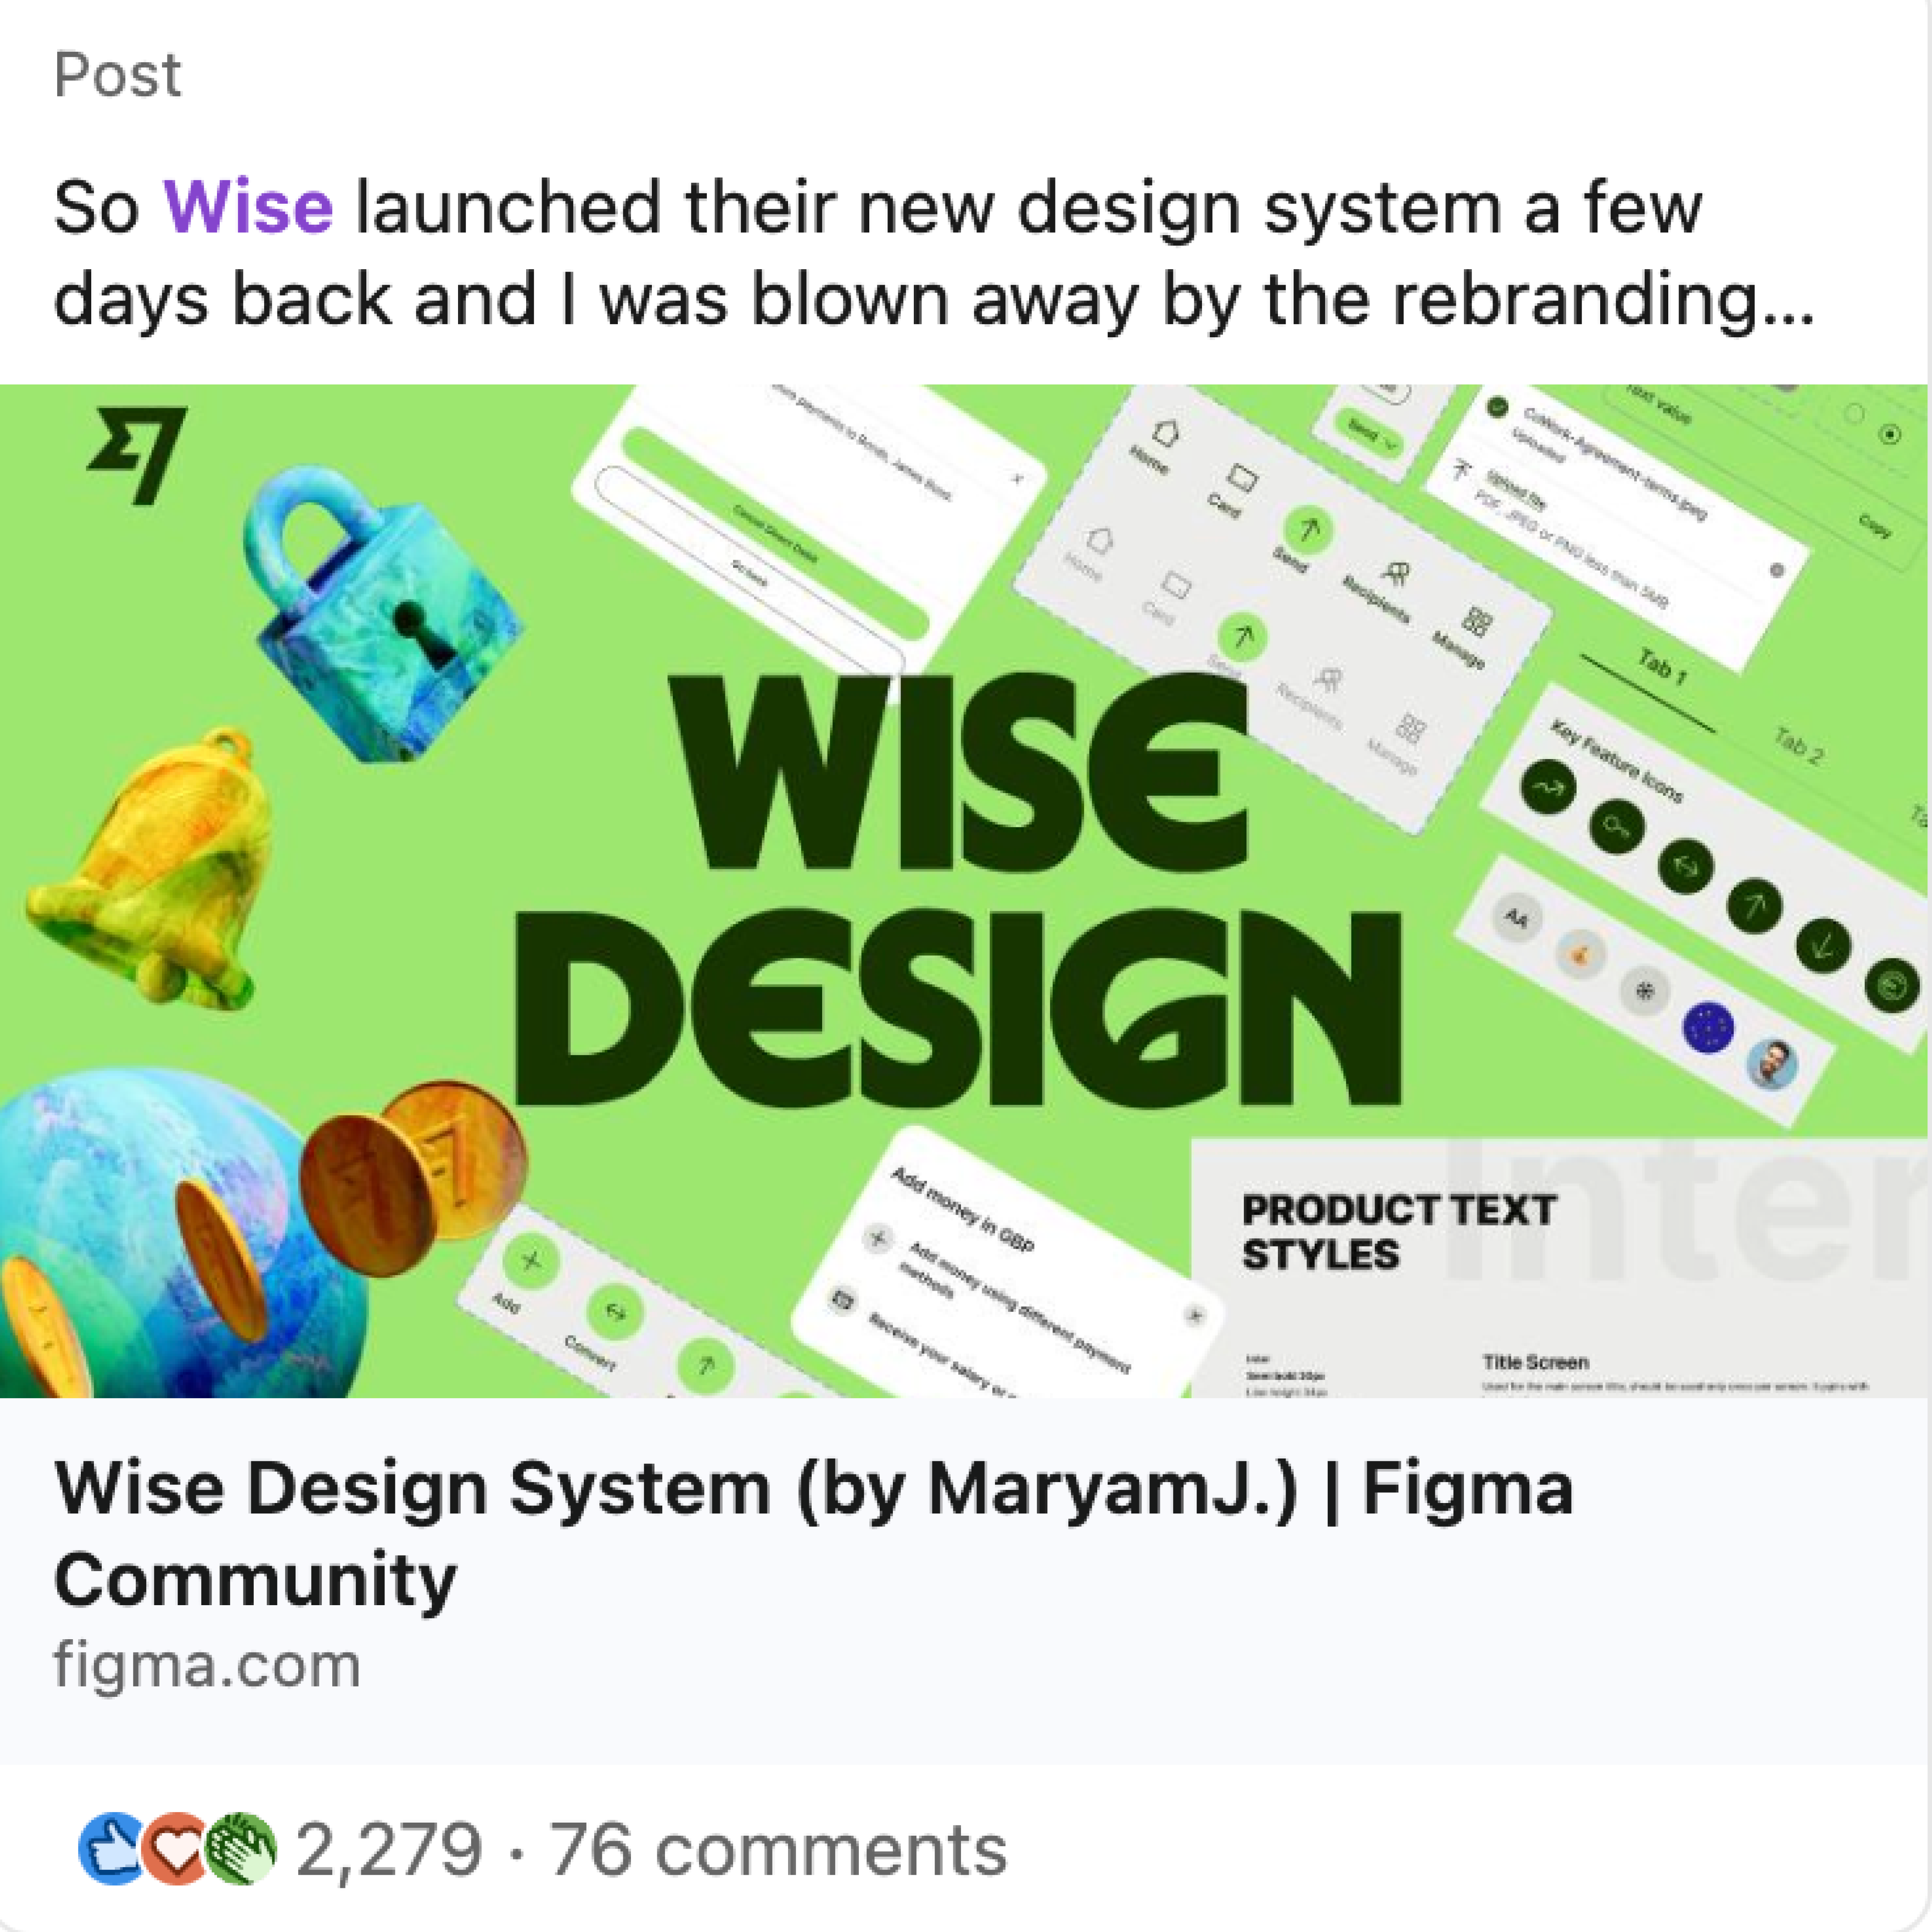This screenshot has width=1932, height=1932.
Task: Click the large WISE DESIGN headline in thumbnail
Action: point(958,890)
